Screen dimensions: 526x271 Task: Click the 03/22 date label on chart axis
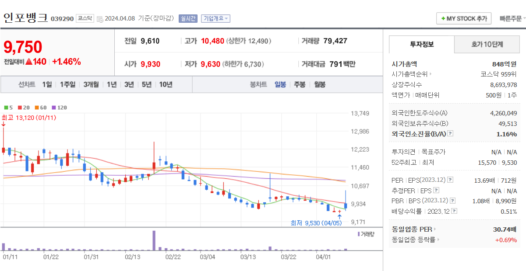[x=288, y=257]
